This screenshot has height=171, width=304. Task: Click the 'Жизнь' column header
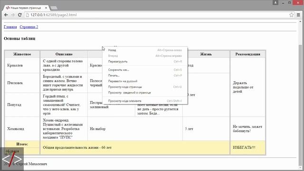coord(206,54)
